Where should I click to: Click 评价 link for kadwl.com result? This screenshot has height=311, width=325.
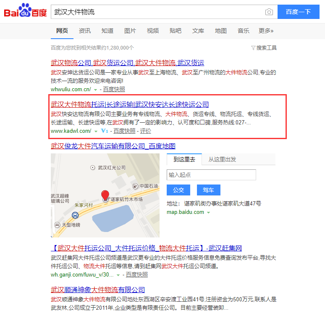(146, 131)
